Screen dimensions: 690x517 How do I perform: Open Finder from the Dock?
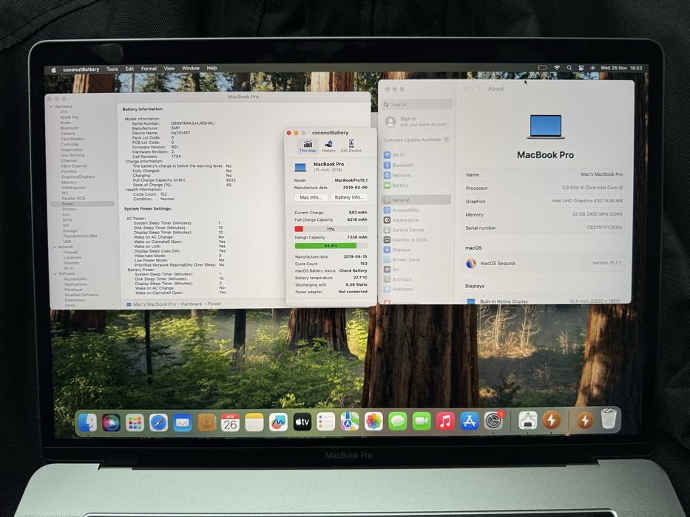pyautogui.click(x=87, y=423)
